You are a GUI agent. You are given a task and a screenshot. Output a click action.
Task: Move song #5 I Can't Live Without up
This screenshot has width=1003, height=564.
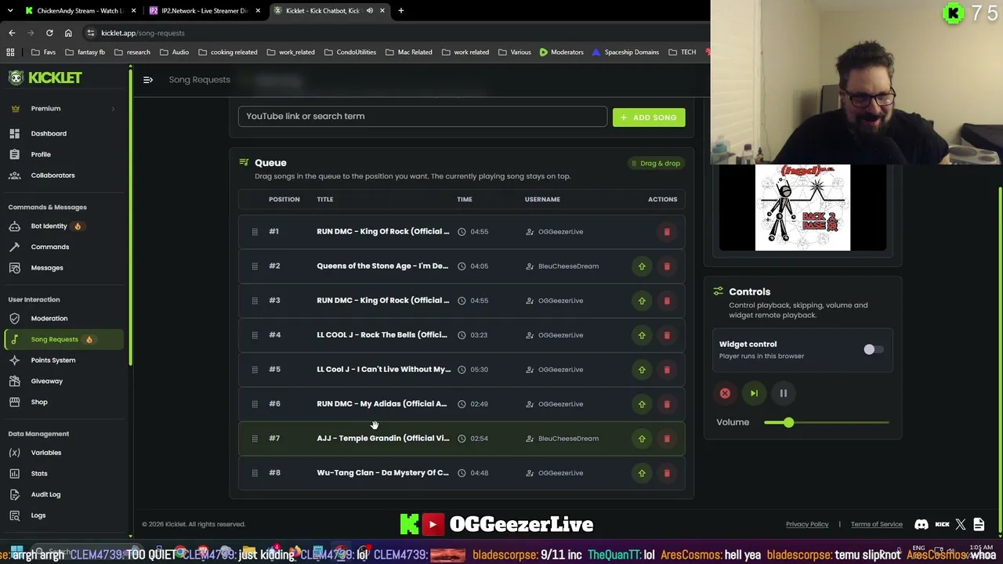coord(642,370)
